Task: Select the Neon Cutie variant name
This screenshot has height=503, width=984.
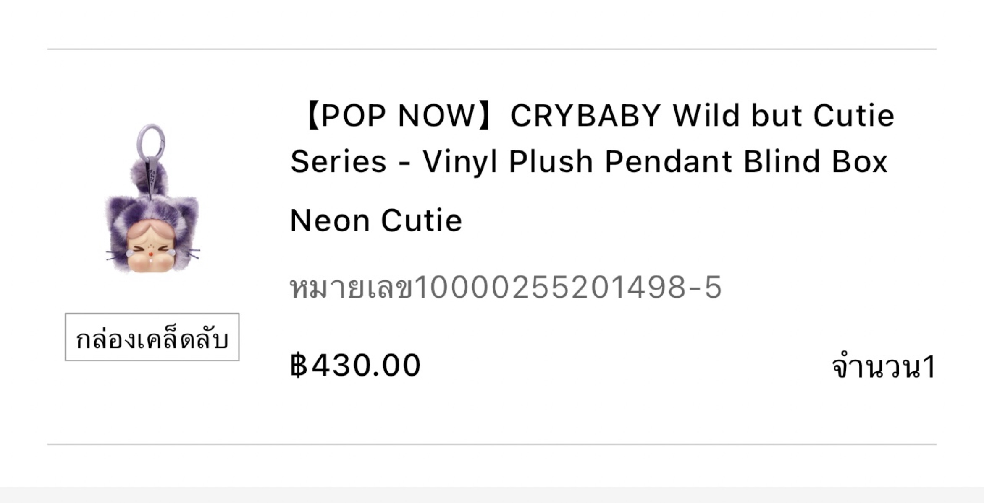Action: 376,220
